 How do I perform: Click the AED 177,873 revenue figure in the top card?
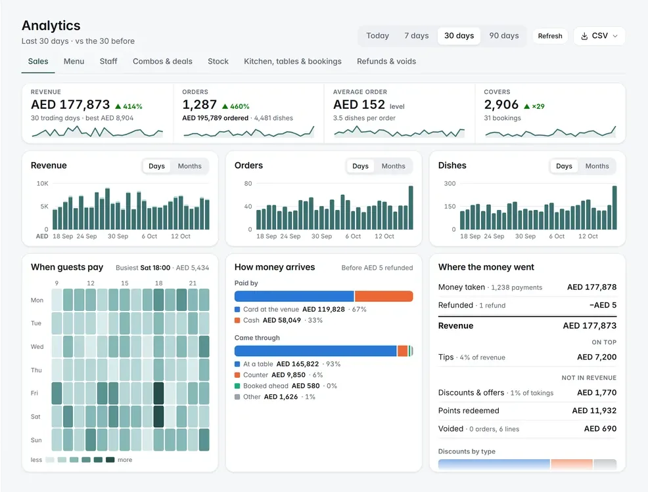click(x=70, y=105)
